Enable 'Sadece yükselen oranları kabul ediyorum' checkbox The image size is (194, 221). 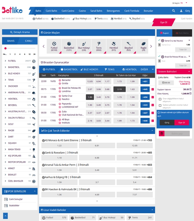point(160,105)
